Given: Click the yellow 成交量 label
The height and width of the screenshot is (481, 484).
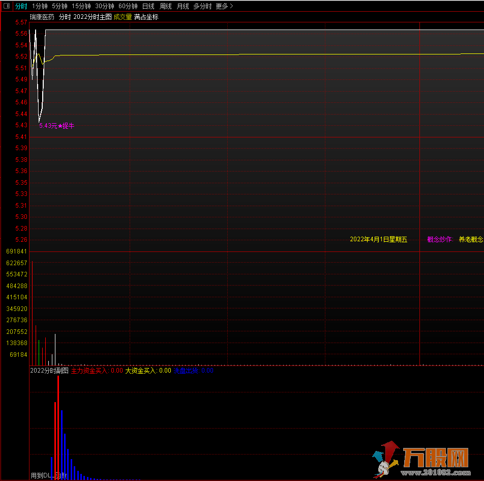Looking at the screenshot, I should click(123, 17).
